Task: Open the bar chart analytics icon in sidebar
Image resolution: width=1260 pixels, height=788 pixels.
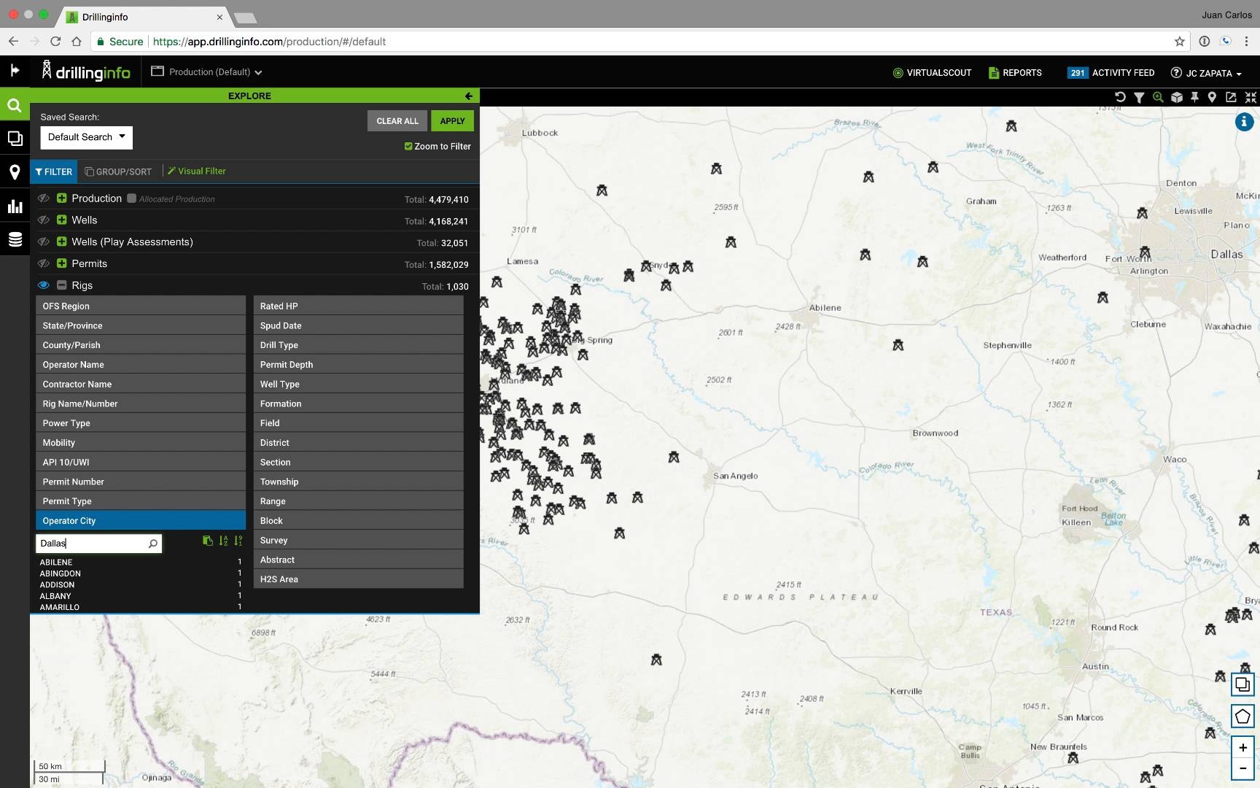Action: pos(15,206)
